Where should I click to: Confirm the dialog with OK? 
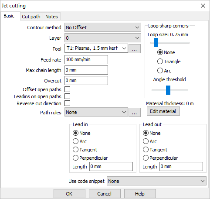69,194
